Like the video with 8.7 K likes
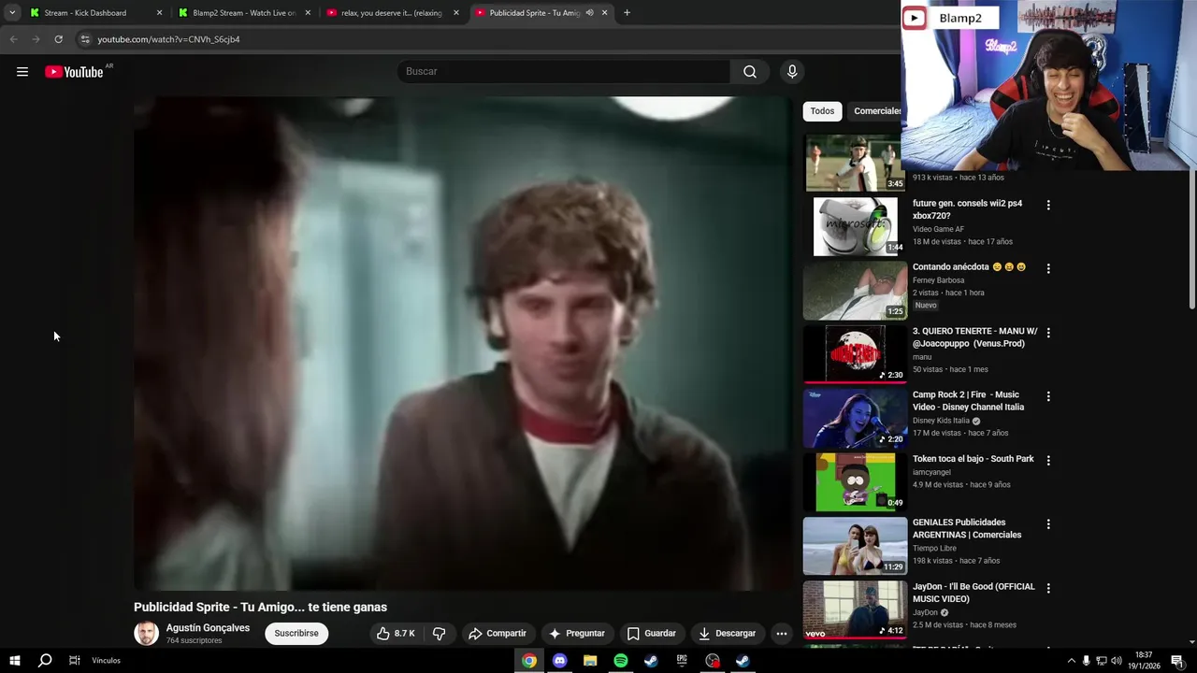 tap(396, 633)
